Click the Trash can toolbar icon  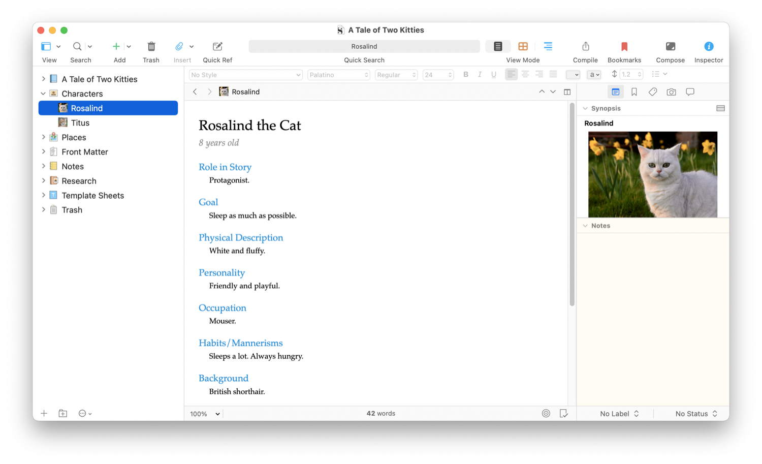(151, 46)
